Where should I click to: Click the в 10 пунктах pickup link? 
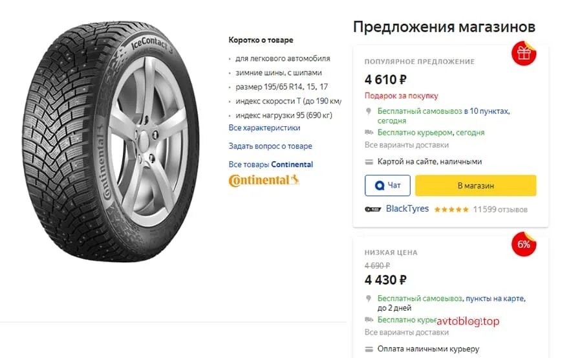pos(487,111)
